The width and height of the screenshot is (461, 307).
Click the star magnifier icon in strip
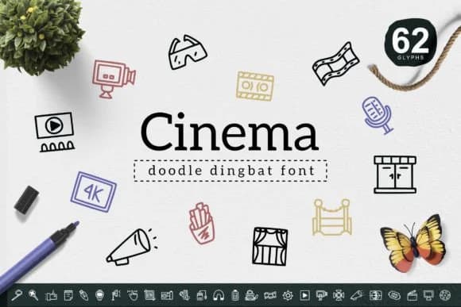point(33,295)
